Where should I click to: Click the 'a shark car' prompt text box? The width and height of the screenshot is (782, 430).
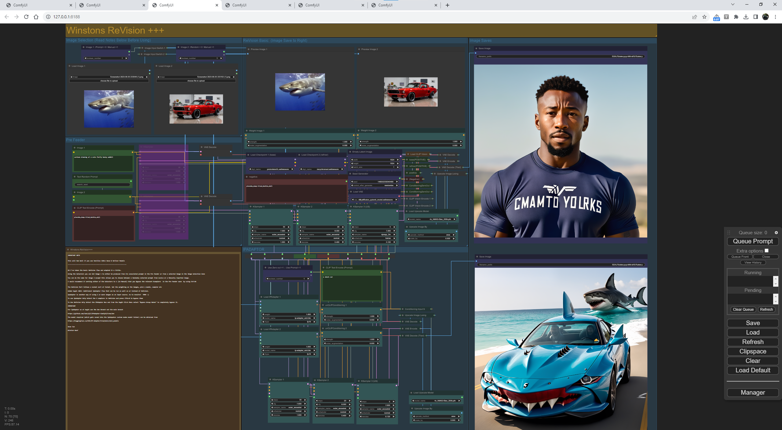pos(352,288)
